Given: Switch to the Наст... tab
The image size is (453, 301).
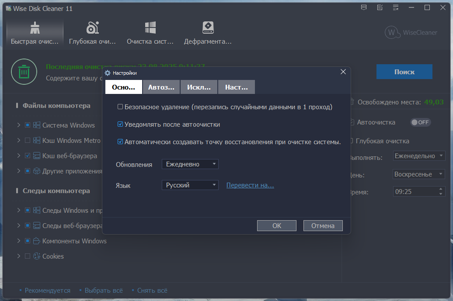Looking at the screenshot, I should 236,87.
